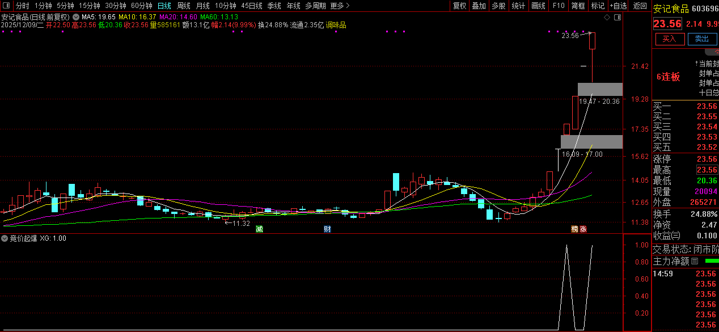Click the MA5: 19.65 indicator label
719x332 pixels.
tap(99, 17)
